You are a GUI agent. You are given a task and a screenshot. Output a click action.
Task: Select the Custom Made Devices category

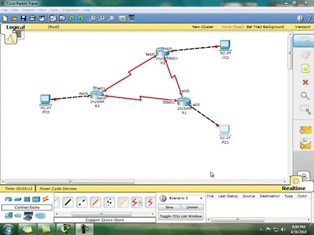pos(28,216)
